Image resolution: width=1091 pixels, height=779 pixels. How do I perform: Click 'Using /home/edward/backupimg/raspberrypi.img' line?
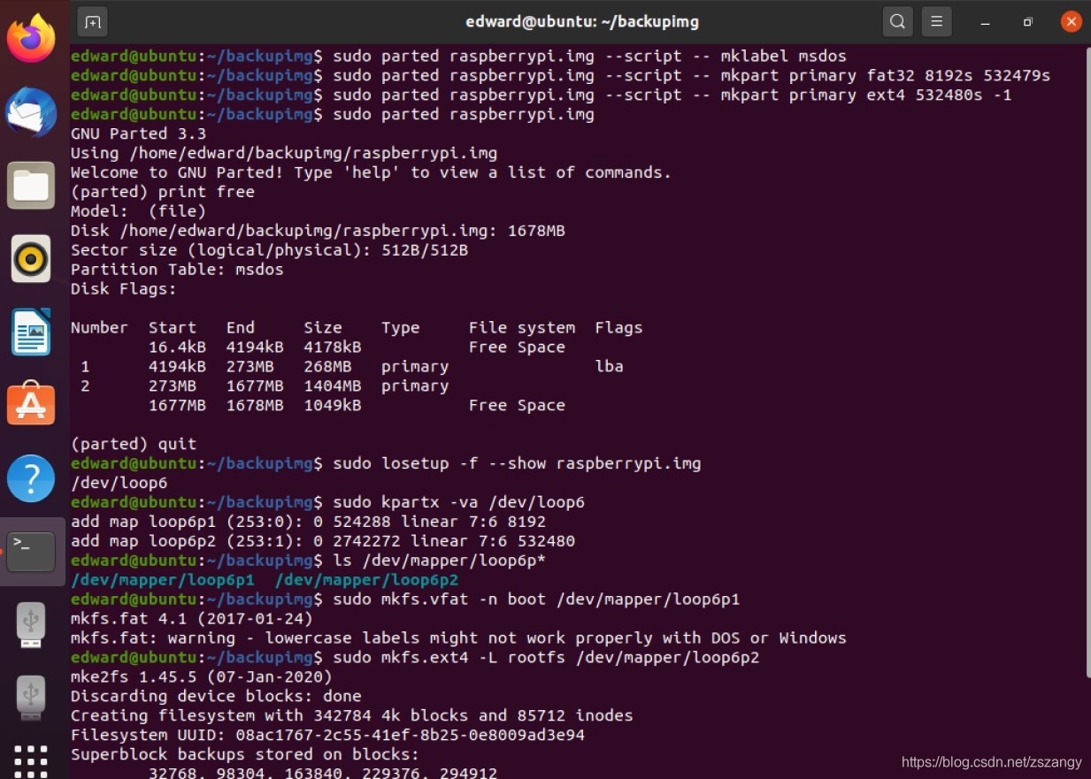(x=284, y=153)
